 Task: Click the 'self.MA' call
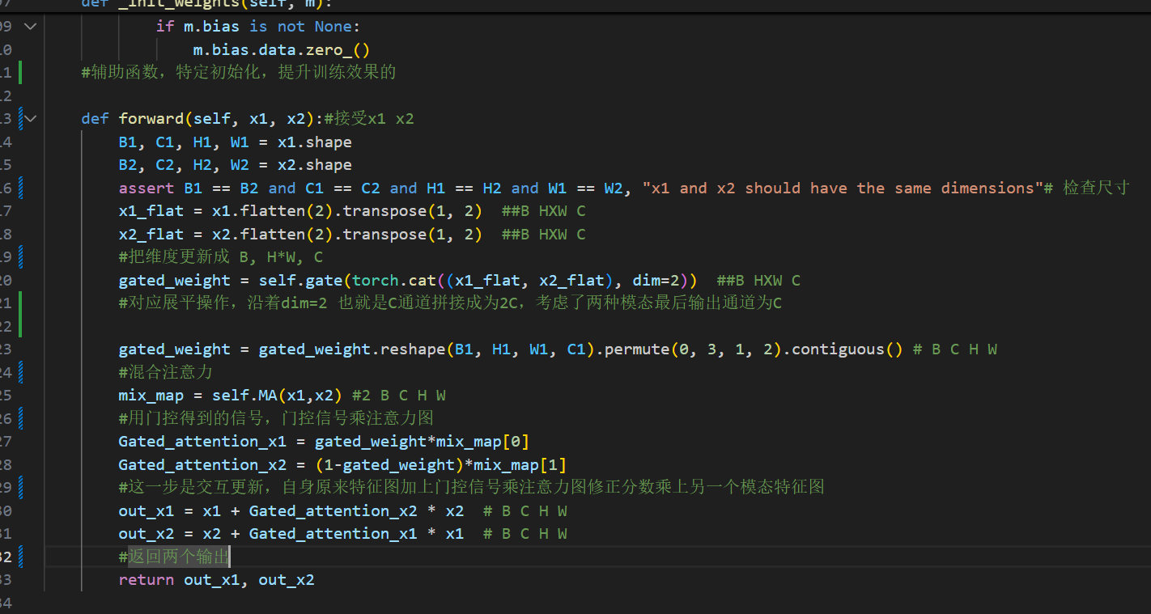244,396
